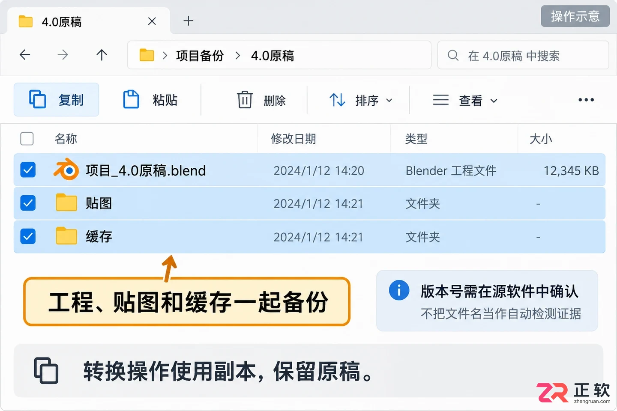Viewport: 617px width, 411px height.
Task: Focus the 在 4.0原稿 中搜索 search box
Action: tap(523, 55)
